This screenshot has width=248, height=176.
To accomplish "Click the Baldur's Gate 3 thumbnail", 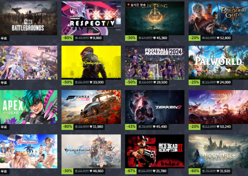I will (x=218, y=18).
